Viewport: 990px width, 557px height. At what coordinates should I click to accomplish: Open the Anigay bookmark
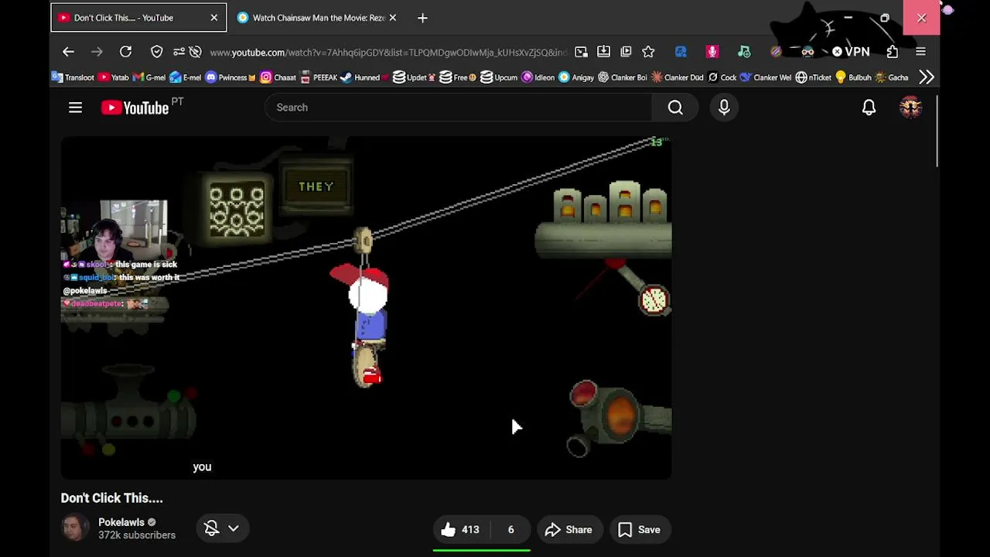[x=576, y=77]
